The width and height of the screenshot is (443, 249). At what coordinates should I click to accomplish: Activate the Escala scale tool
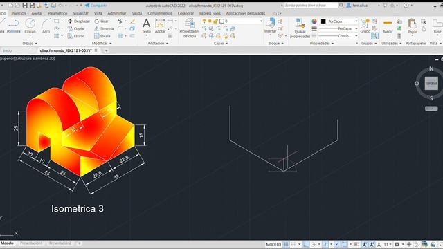pos(102,36)
